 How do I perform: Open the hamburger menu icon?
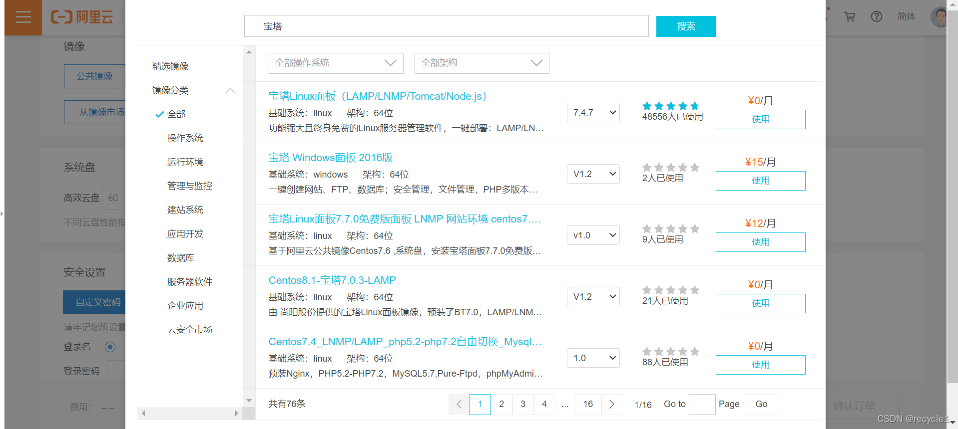[x=23, y=17]
